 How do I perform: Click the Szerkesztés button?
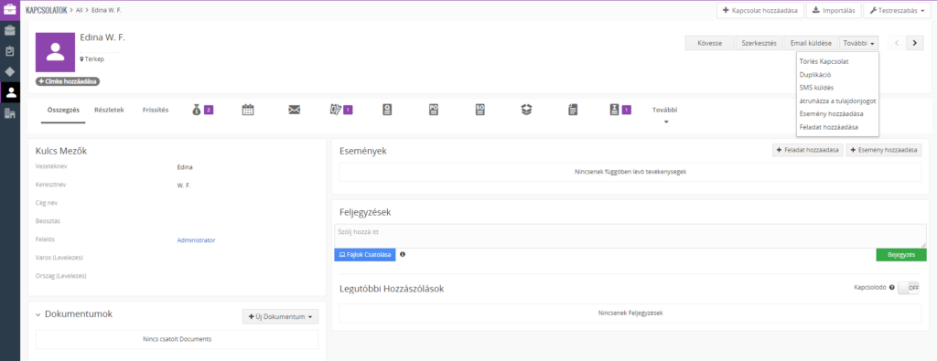759,43
